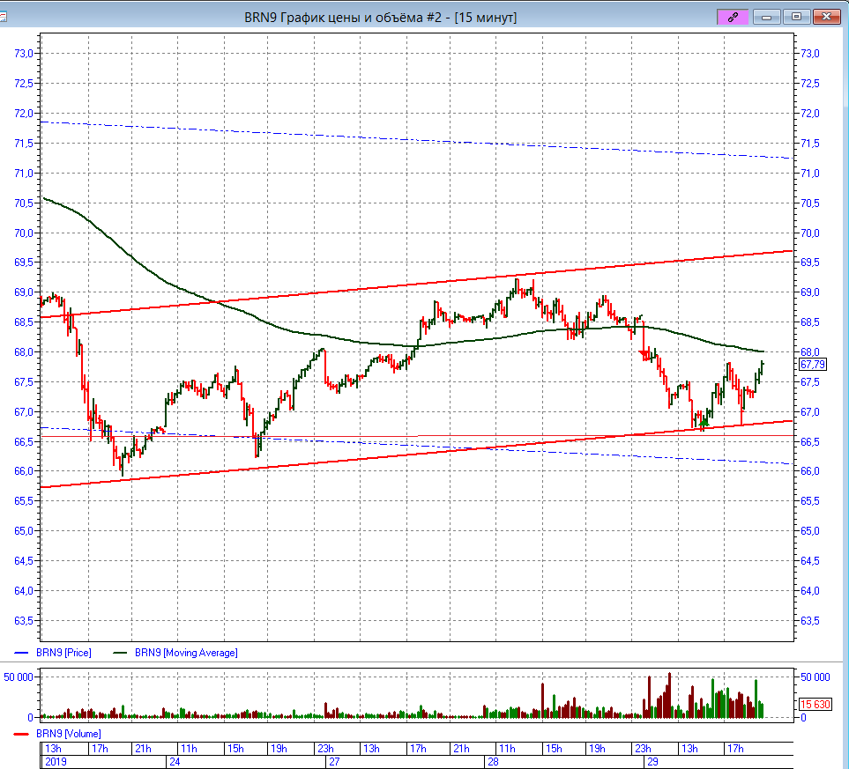Click the date 24 on the time axis
Screen dimensions: 849x769
[x=175, y=761]
